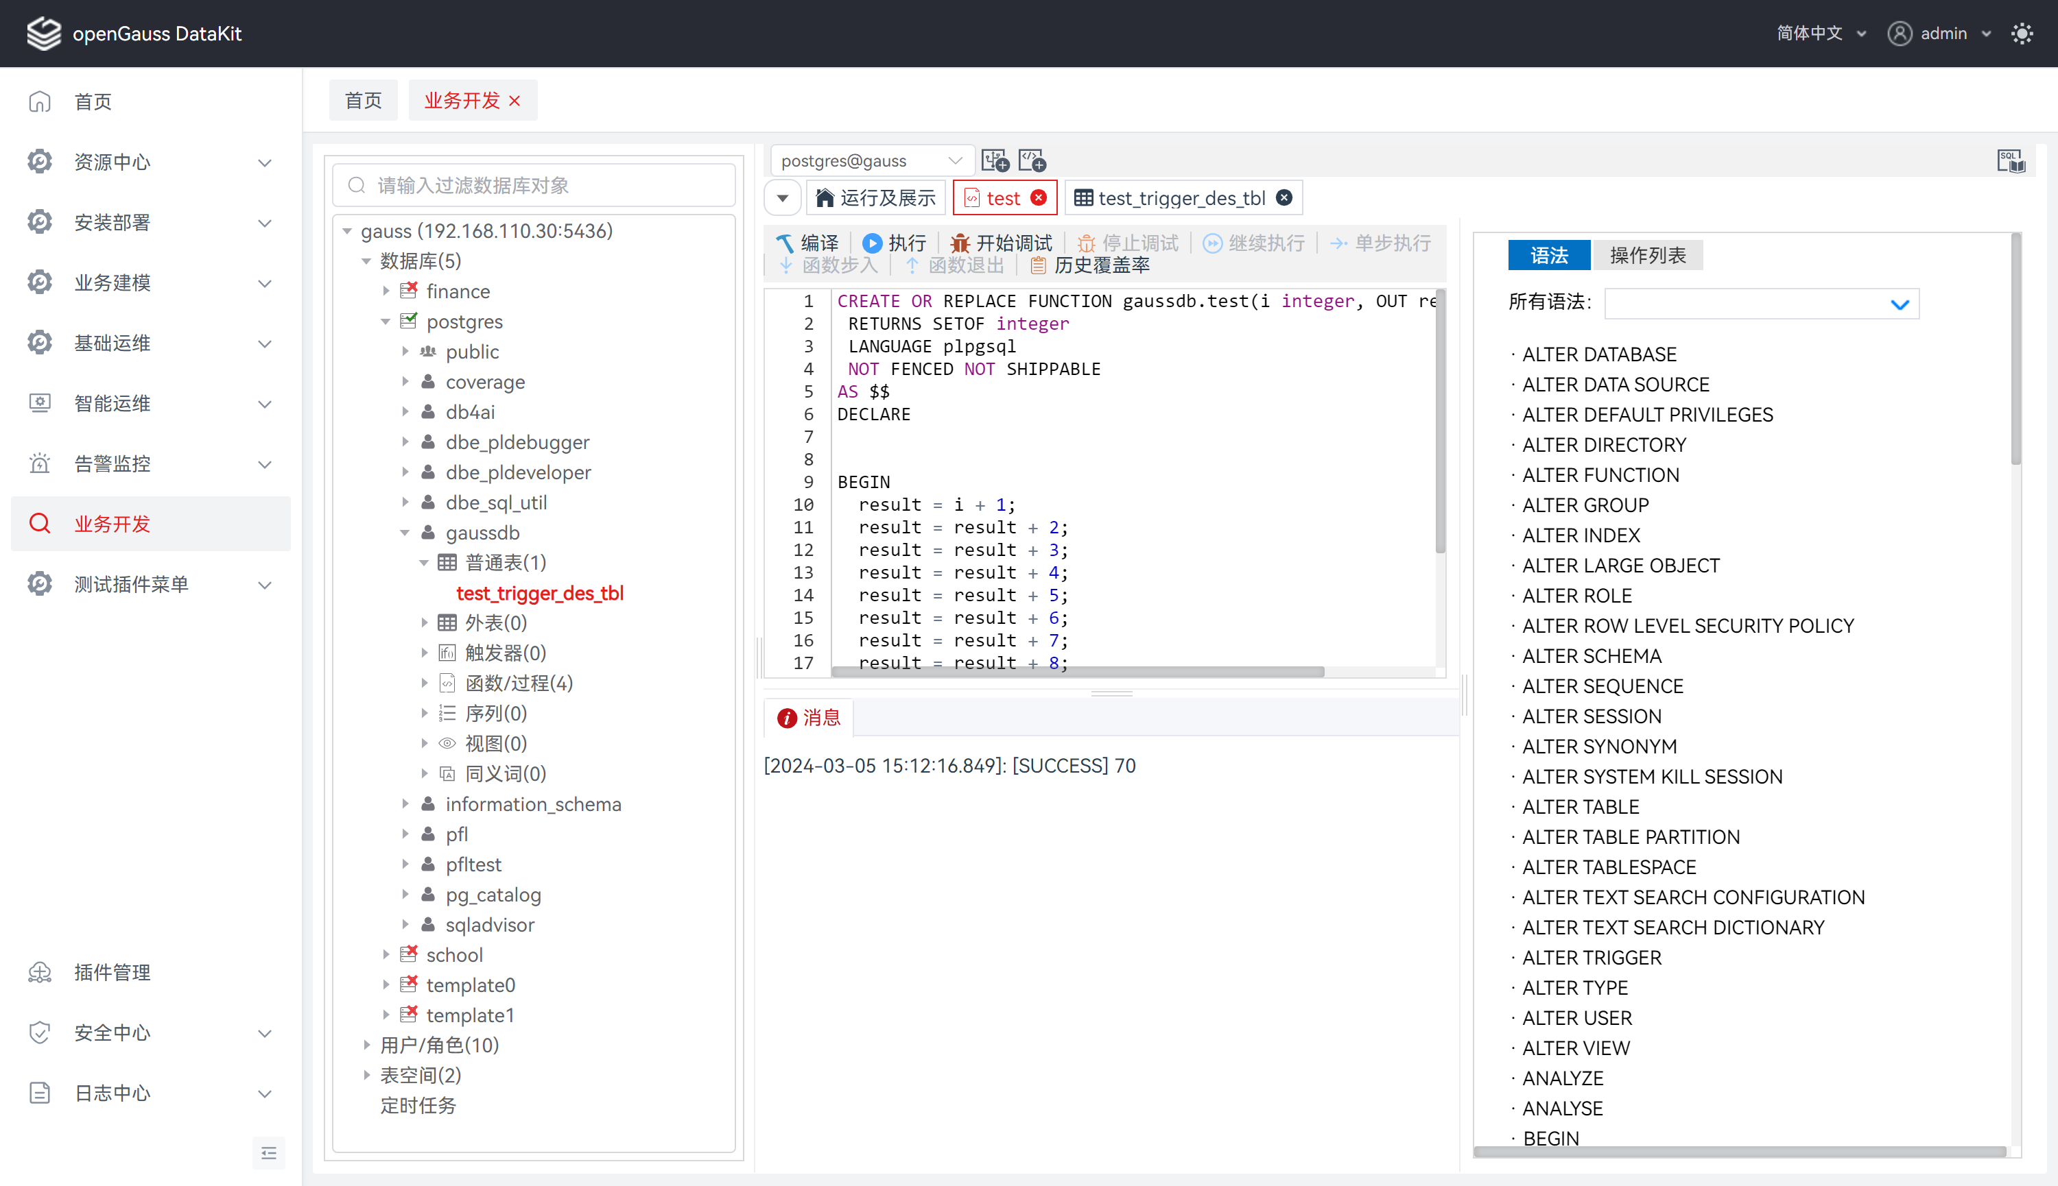Run the function with Execute (执行) icon

click(x=872, y=243)
